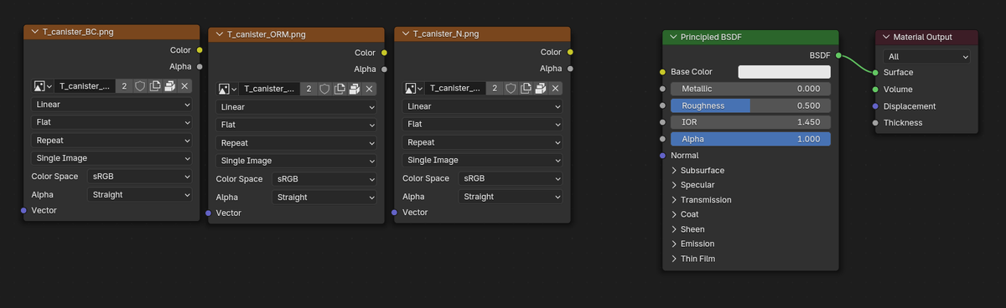Image resolution: width=1006 pixels, height=308 pixels.
Task: Unlink image with X in T_canister_N.png node
Action: coord(555,89)
